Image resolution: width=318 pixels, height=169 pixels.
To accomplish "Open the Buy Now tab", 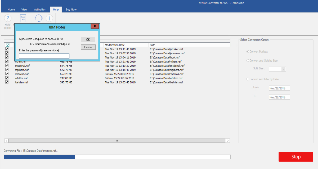I will [x=71, y=10].
